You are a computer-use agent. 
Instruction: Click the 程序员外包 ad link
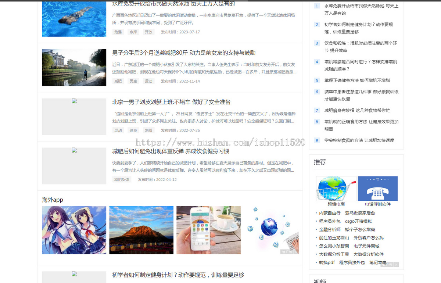click(330, 221)
